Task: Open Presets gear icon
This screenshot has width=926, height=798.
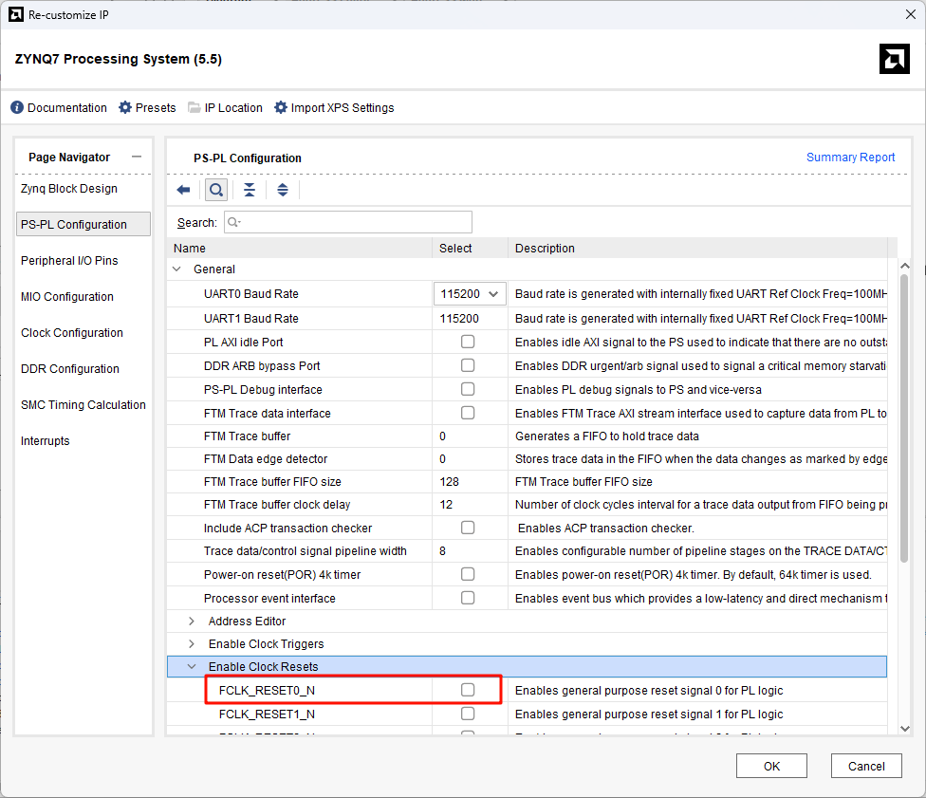Action: click(x=125, y=107)
